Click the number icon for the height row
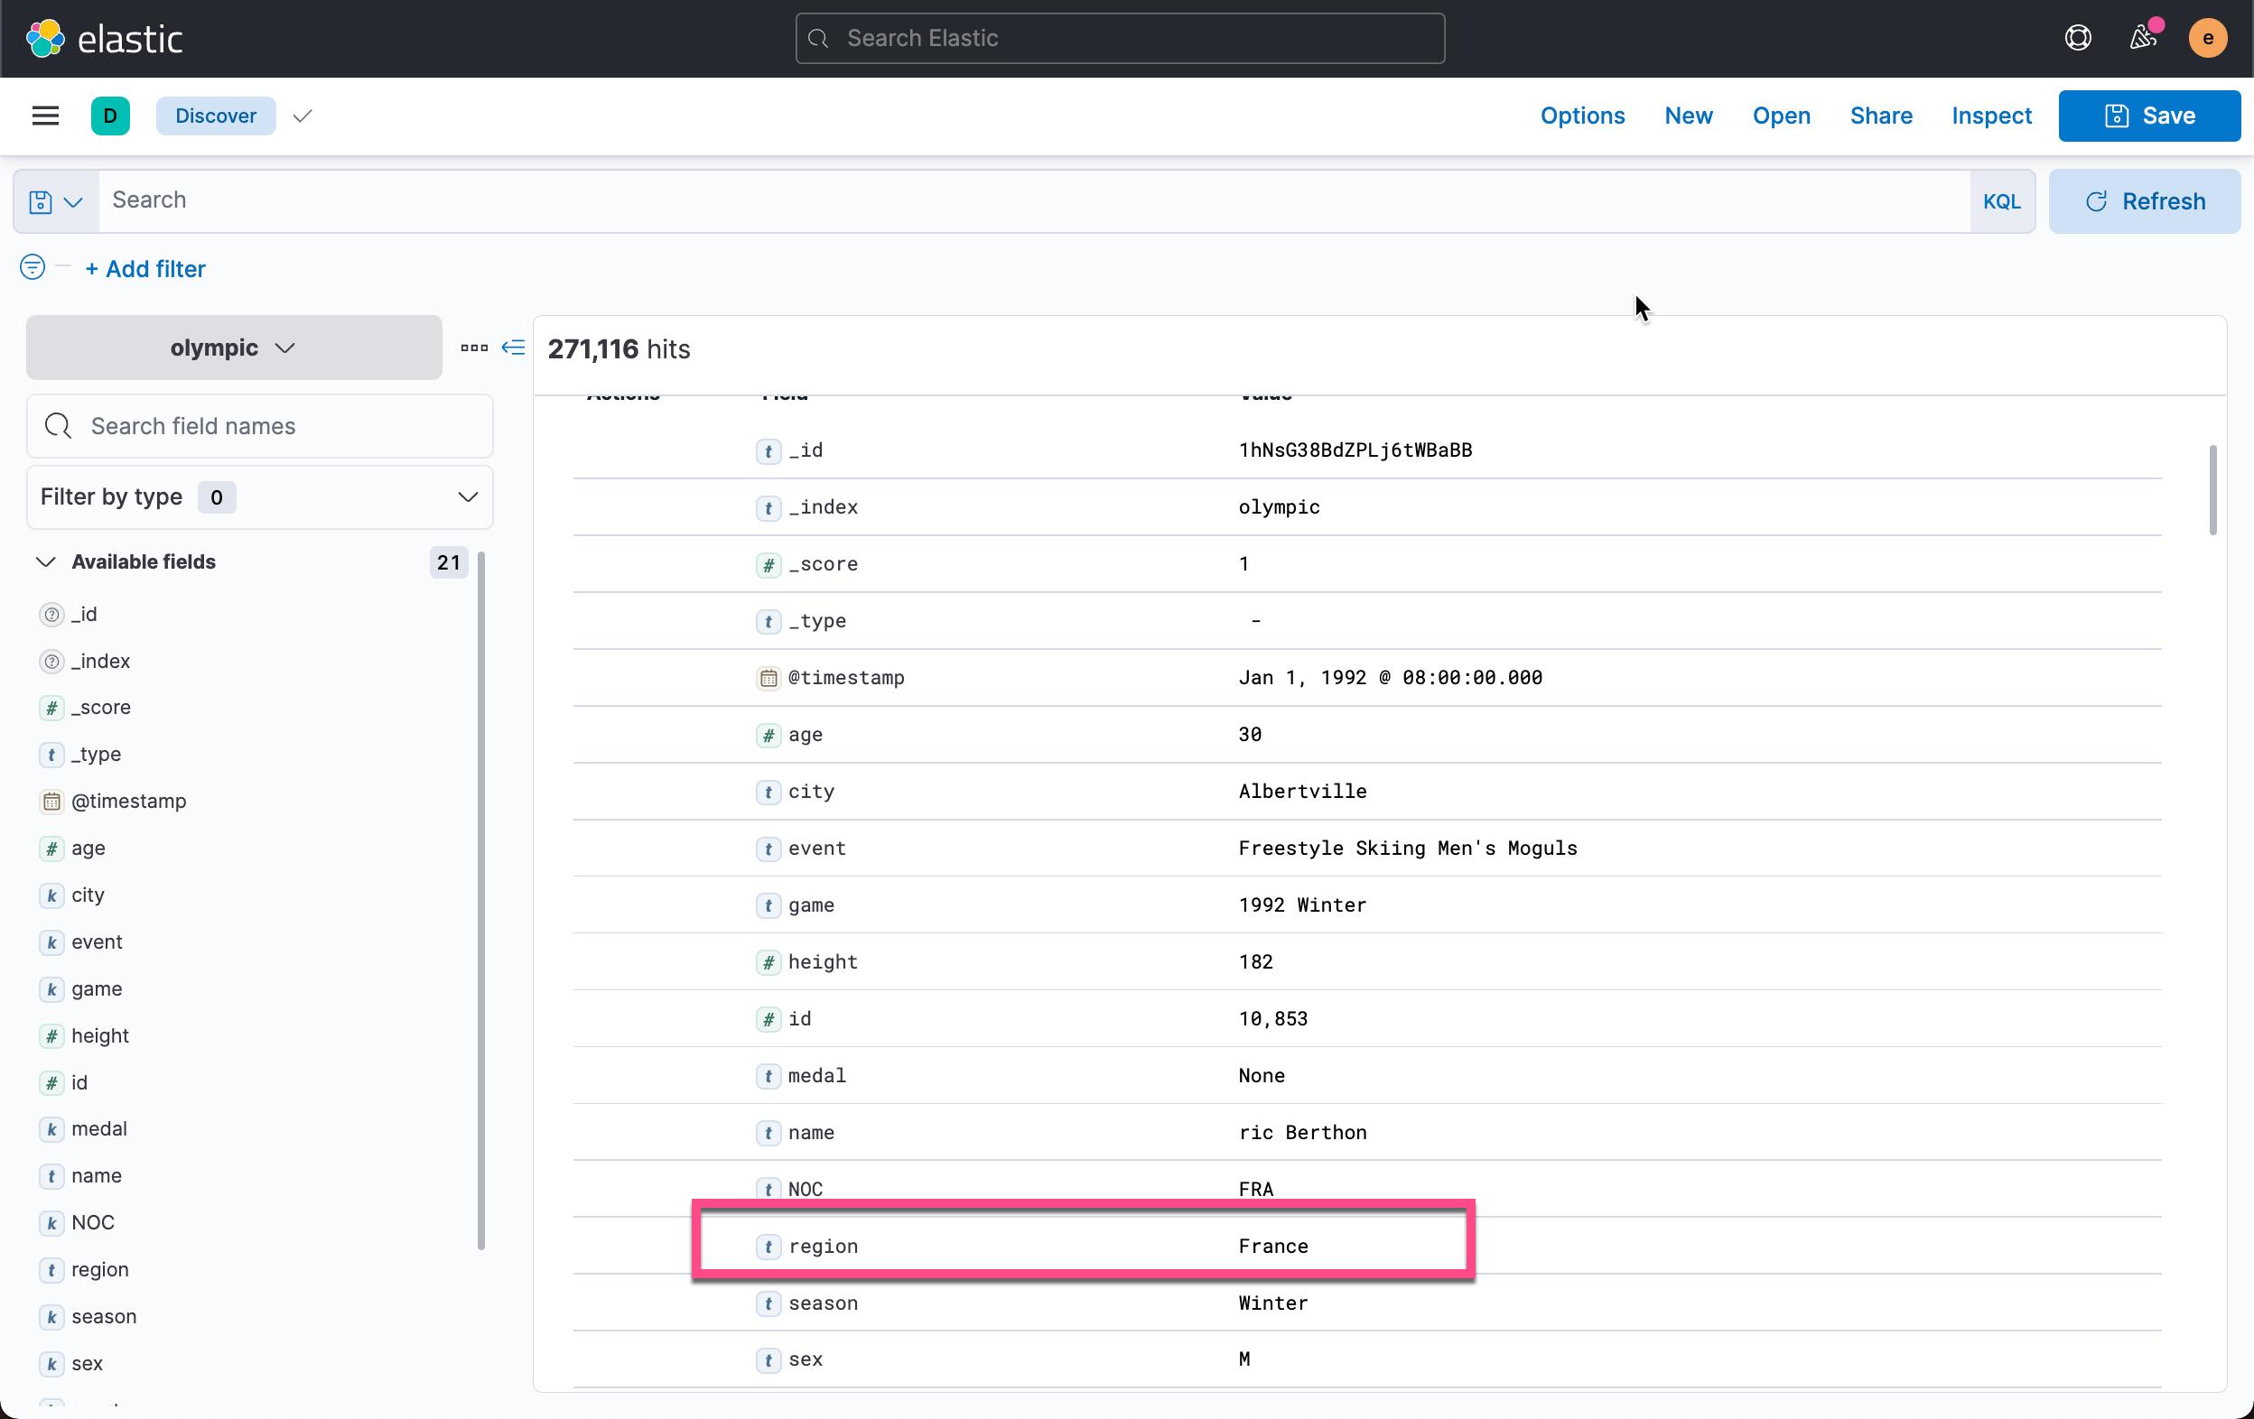The width and height of the screenshot is (2254, 1419). pyautogui.click(x=768, y=962)
